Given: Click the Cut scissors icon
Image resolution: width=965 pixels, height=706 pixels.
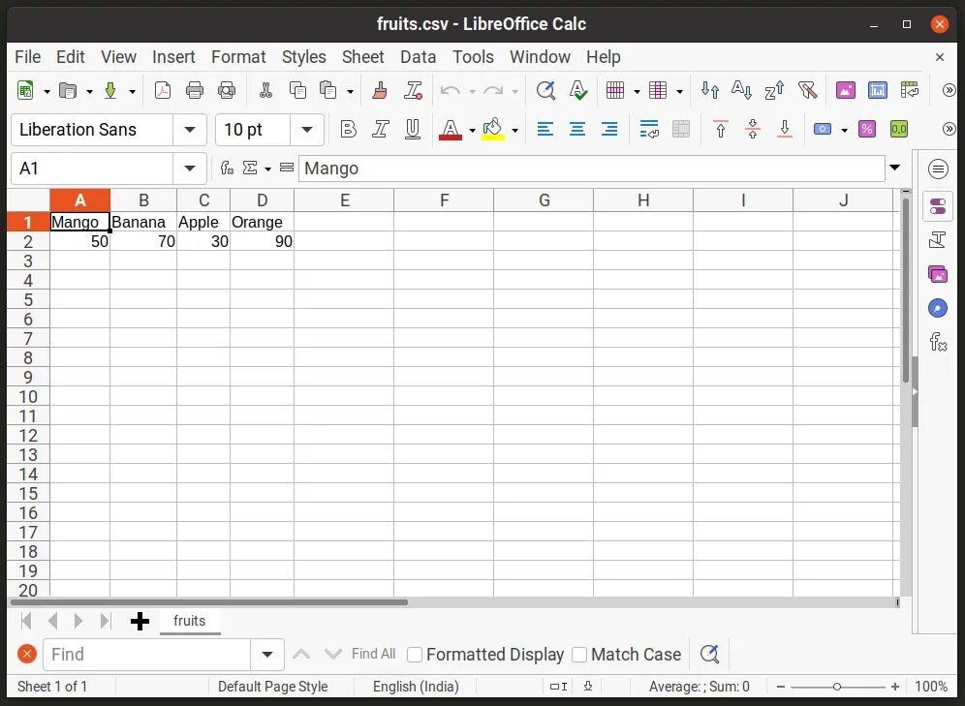Looking at the screenshot, I should tap(265, 90).
